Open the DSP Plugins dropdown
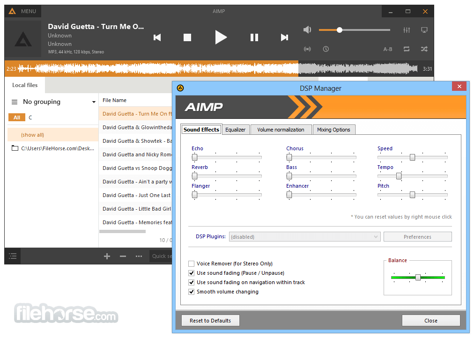Viewport: 474px width, 337px height. pyautogui.click(x=304, y=237)
